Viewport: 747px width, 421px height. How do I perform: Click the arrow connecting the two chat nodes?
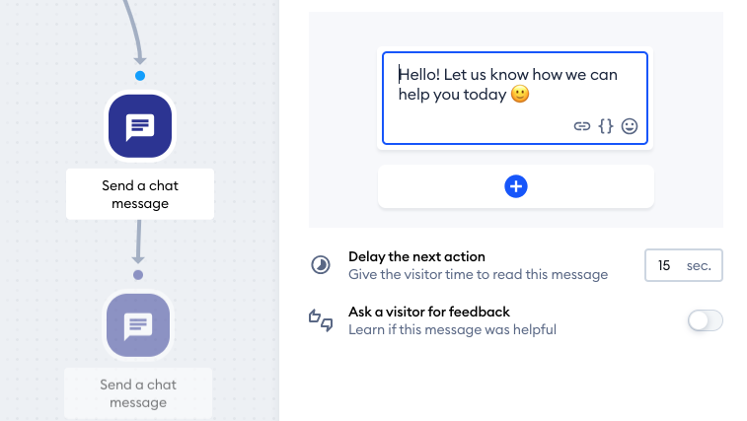coord(138,242)
